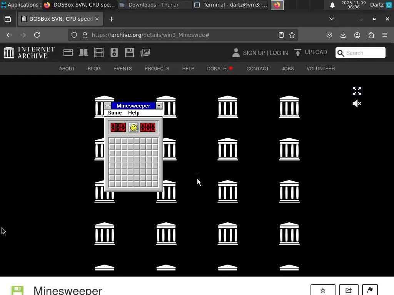Bookmark this page with star icon

(x=292, y=35)
